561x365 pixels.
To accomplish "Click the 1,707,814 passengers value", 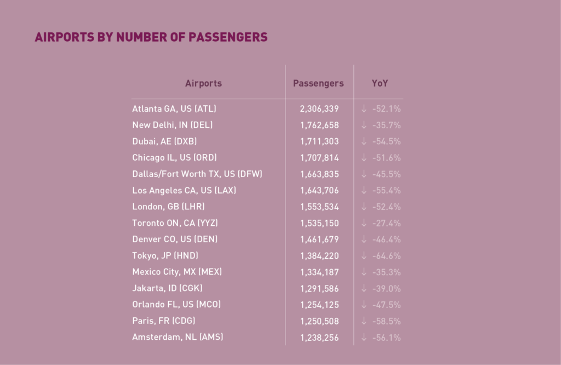I will 319,158.
